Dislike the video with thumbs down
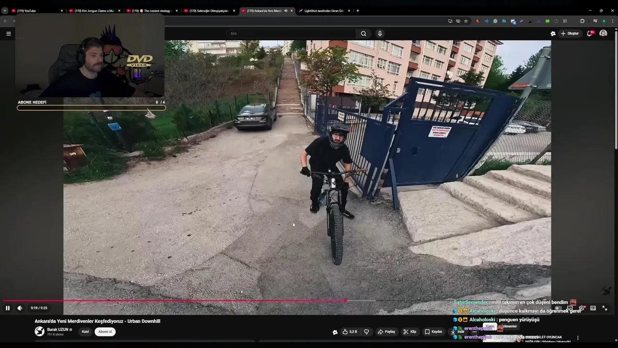 click(366, 332)
